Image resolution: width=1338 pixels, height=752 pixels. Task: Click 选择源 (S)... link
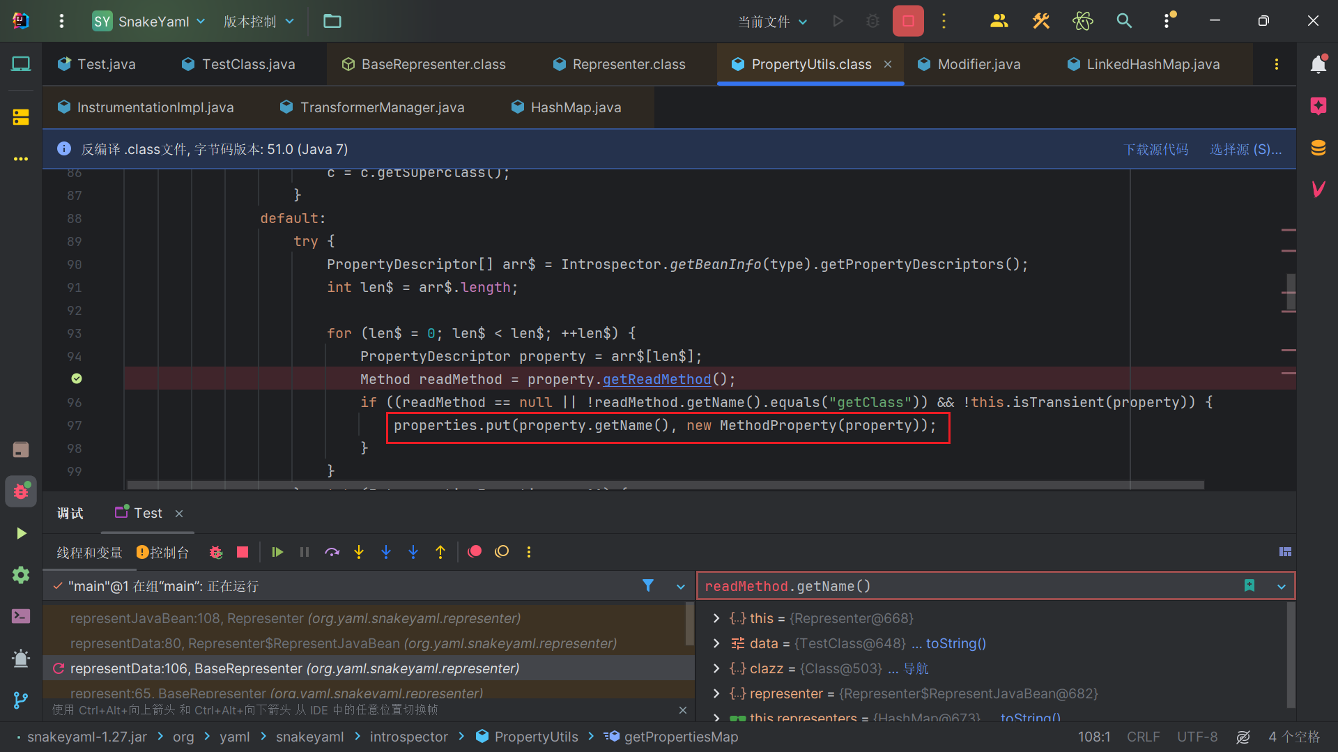pos(1245,149)
